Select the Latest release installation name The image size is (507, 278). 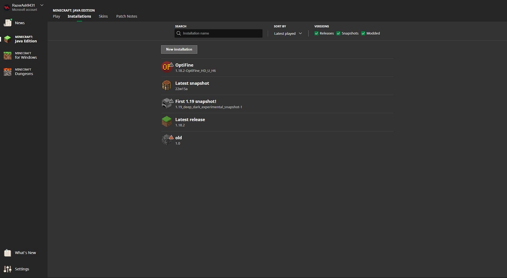pos(190,120)
